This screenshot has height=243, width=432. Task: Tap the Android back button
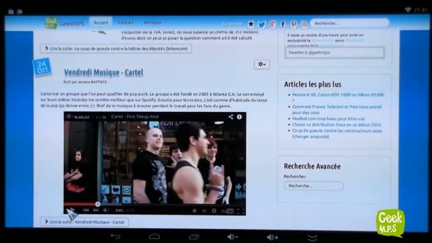click(115, 236)
